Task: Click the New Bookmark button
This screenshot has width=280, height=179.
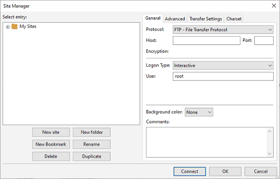Action: pyautogui.click(x=51, y=144)
